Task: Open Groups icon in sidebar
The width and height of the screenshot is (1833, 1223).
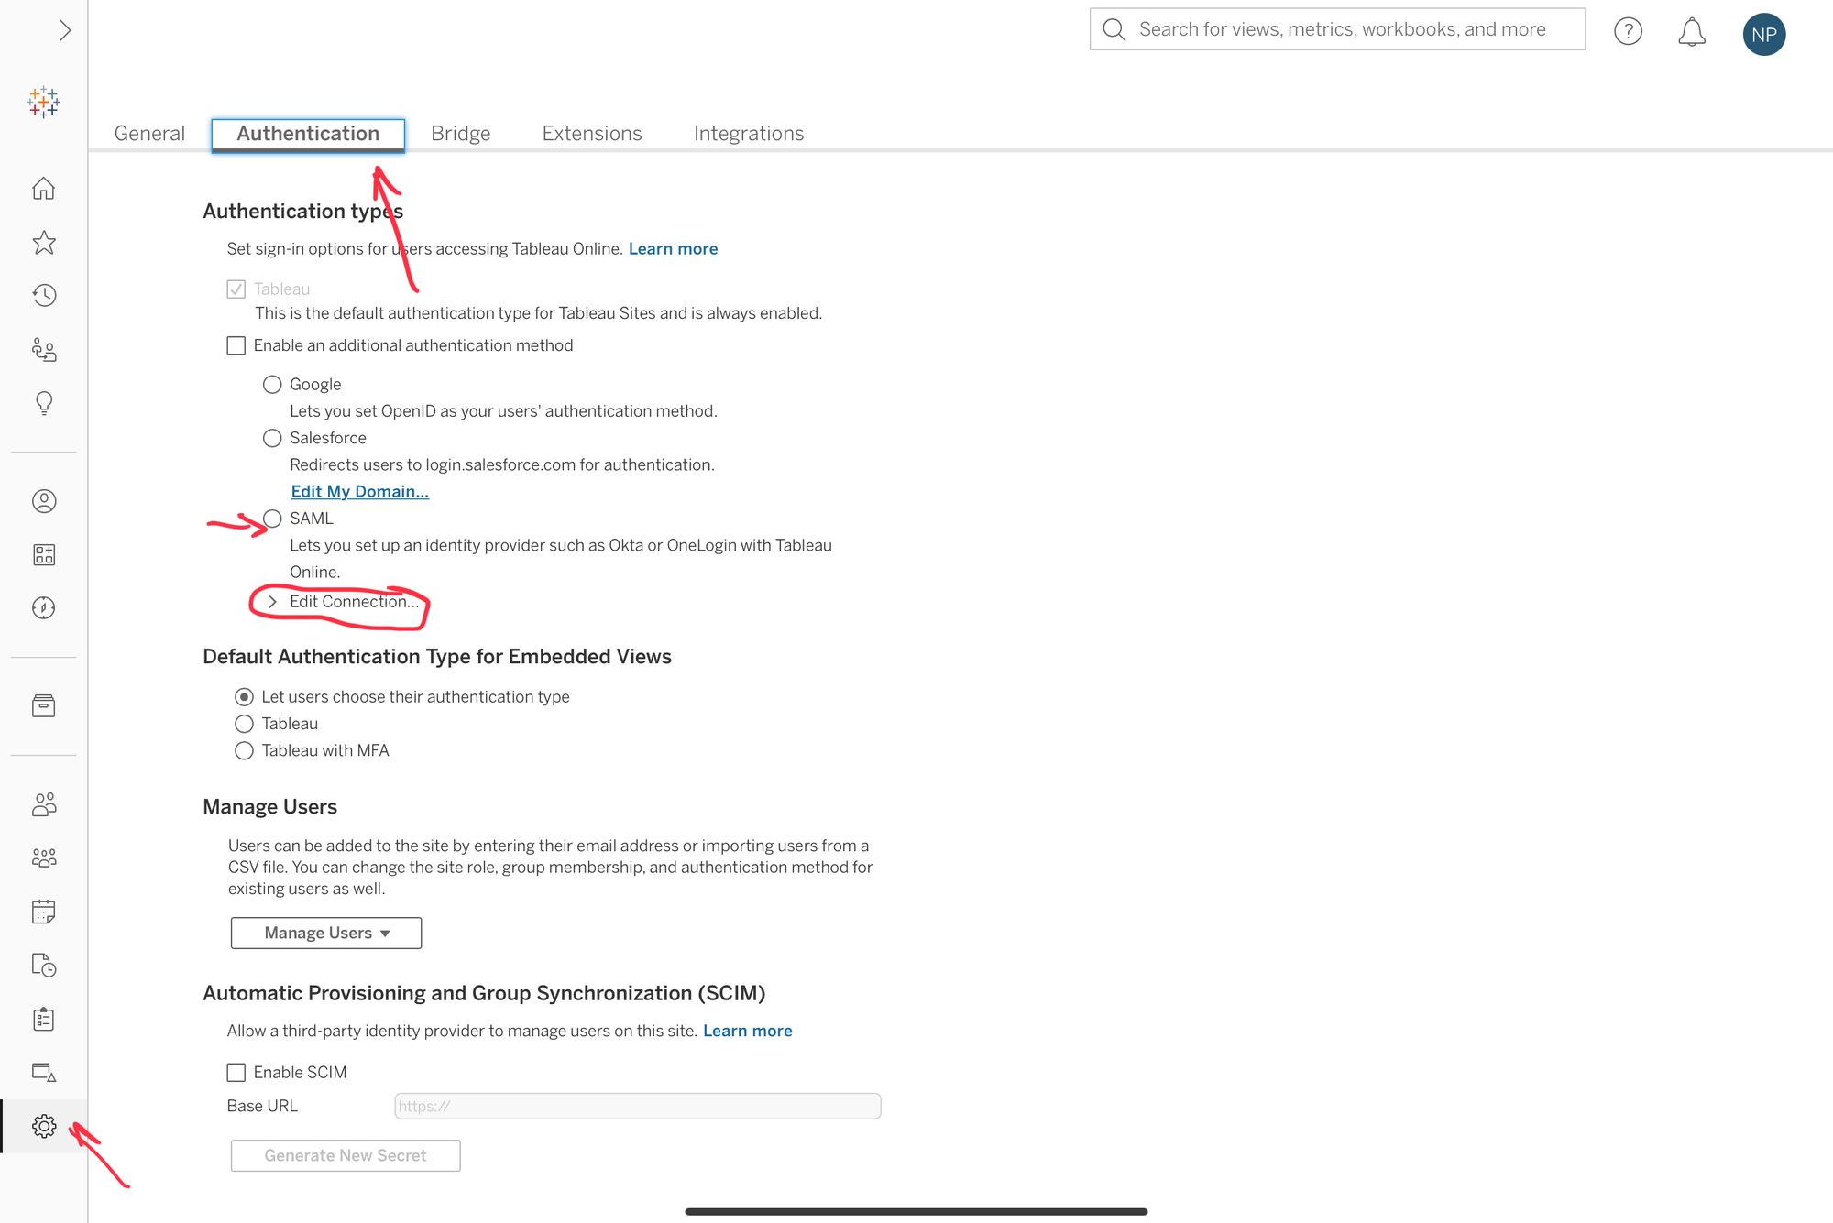Action: click(44, 857)
